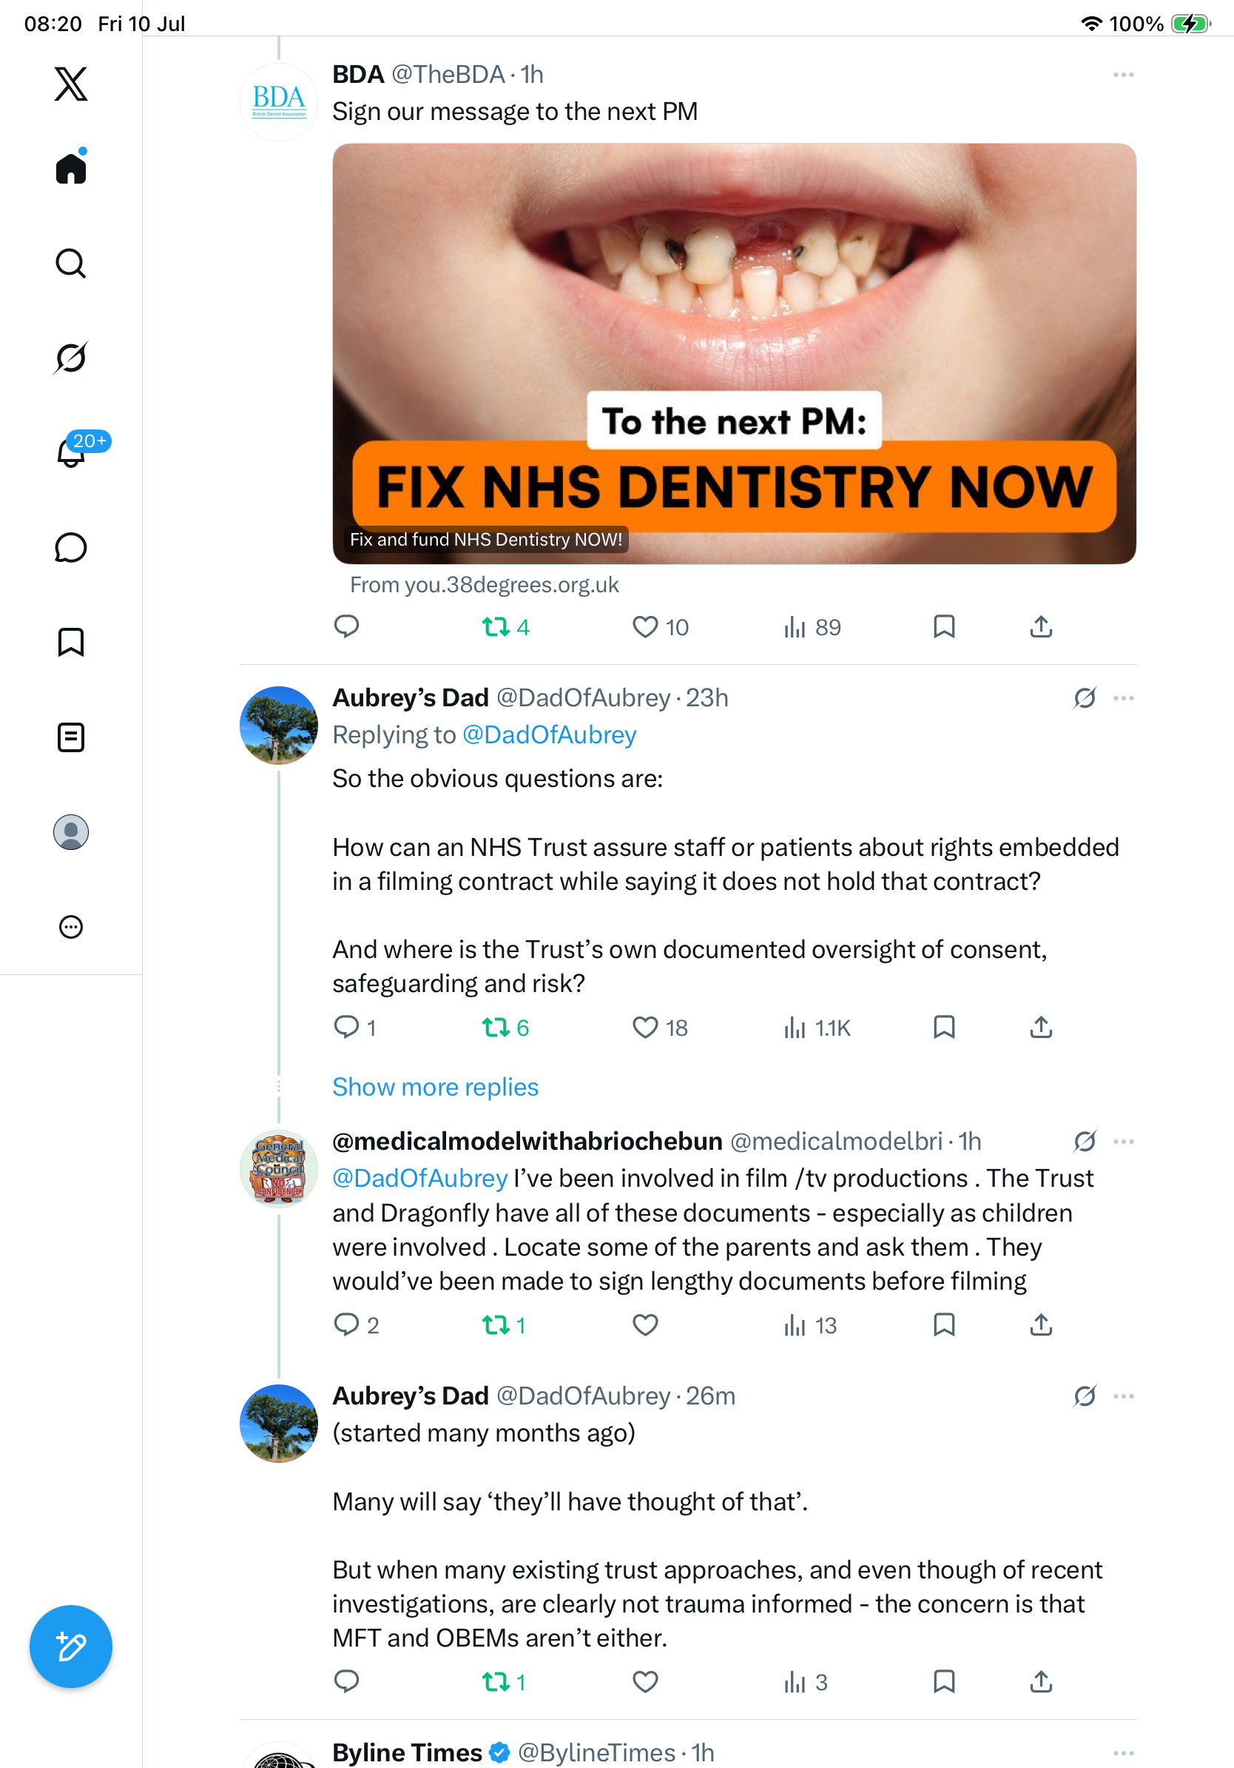Open Bookmarks from the sidebar
This screenshot has height=1768, width=1234.
click(71, 642)
